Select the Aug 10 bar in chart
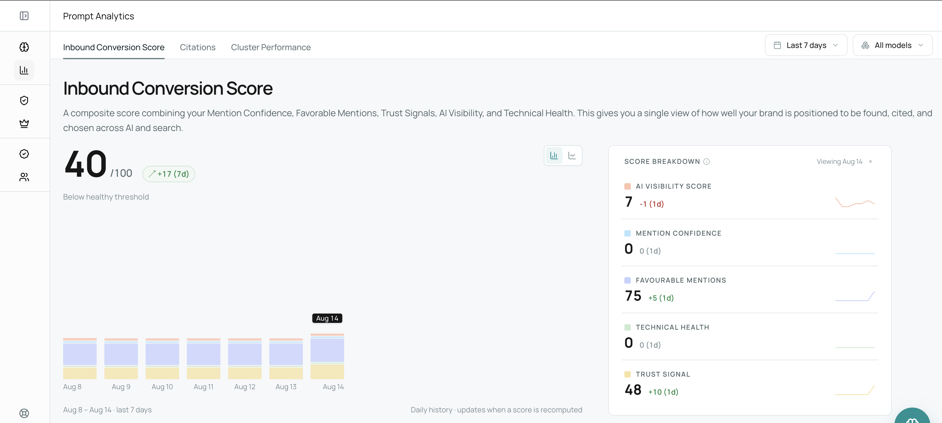Viewport: 942px width, 423px height. pos(162,358)
